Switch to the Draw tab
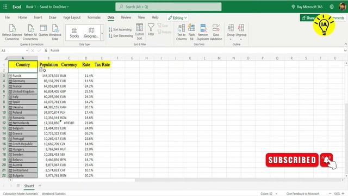This screenshot has height=196, width=348. coord(53,17)
